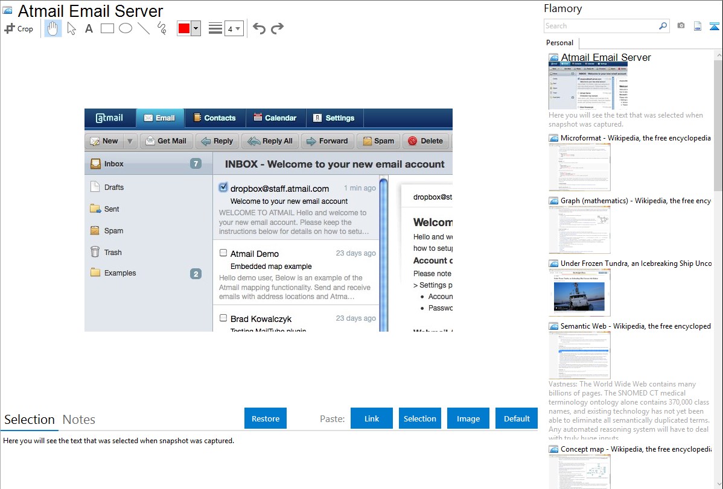Screen dimensions: 723x489
Task: Switch to the Notes tab
Action: 79,420
